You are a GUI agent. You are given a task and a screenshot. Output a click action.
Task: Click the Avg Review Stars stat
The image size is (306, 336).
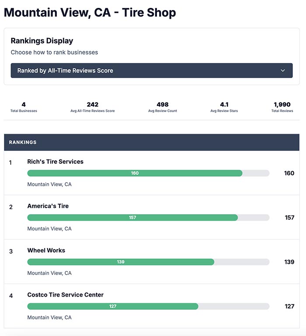click(224, 107)
